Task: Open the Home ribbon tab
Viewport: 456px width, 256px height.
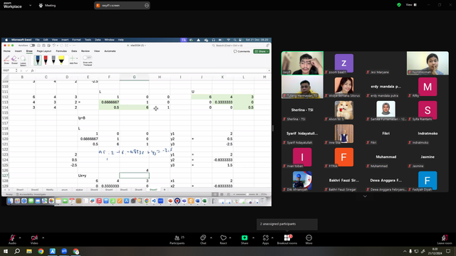Action: [x=6, y=51]
